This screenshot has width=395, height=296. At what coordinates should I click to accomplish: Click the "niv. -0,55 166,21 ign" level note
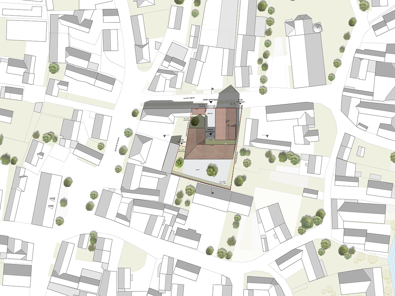(x=233, y=104)
